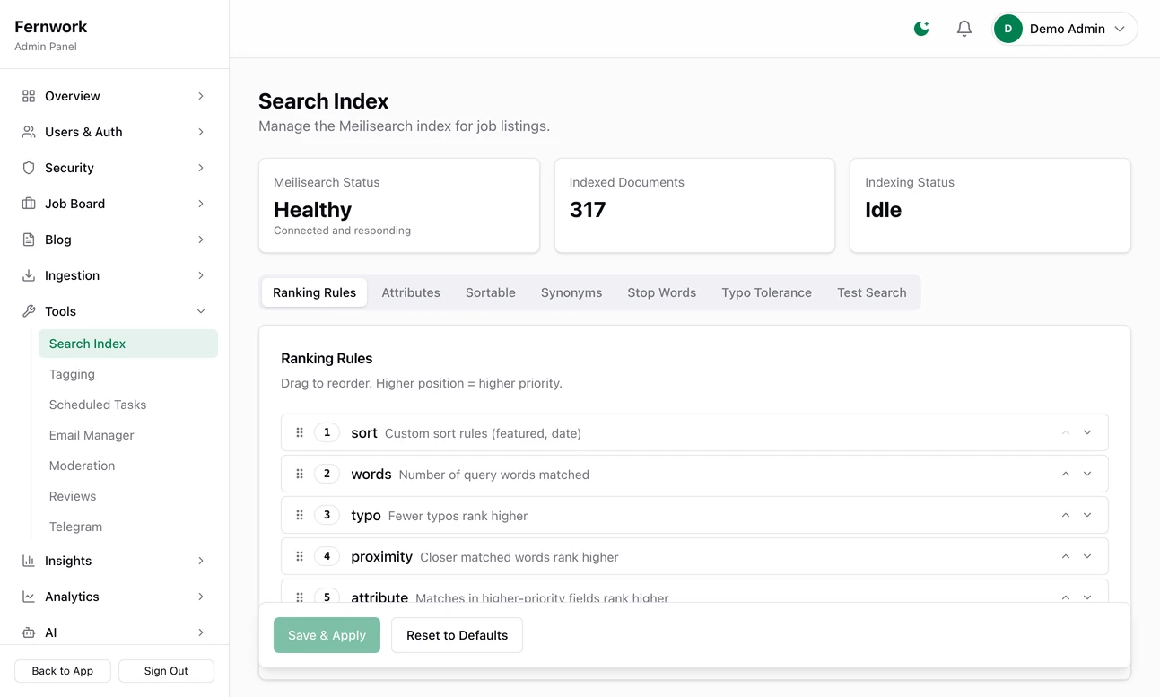Open Moderation in the sidebar
1160x697 pixels.
(x=128, y=466)
